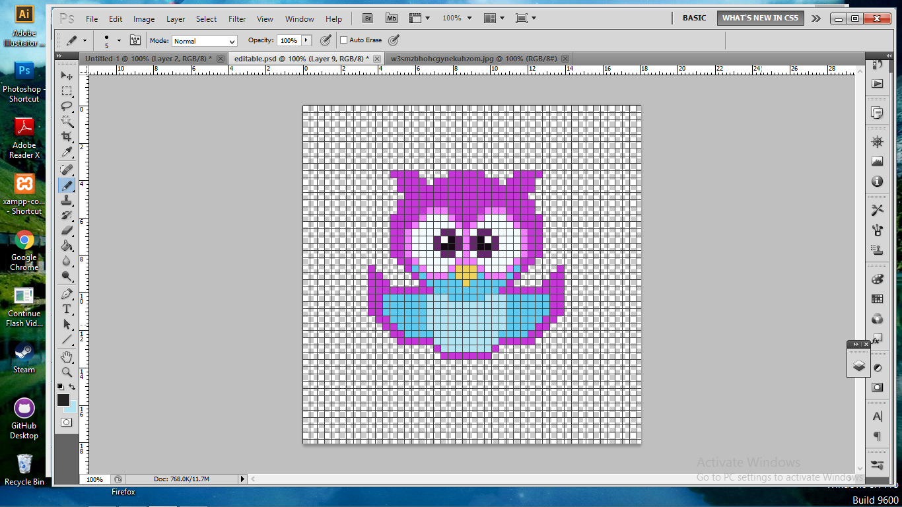Toggle Quick Mask mode
The height and width of the screenshot is (507, 902).
click(67, 422)
